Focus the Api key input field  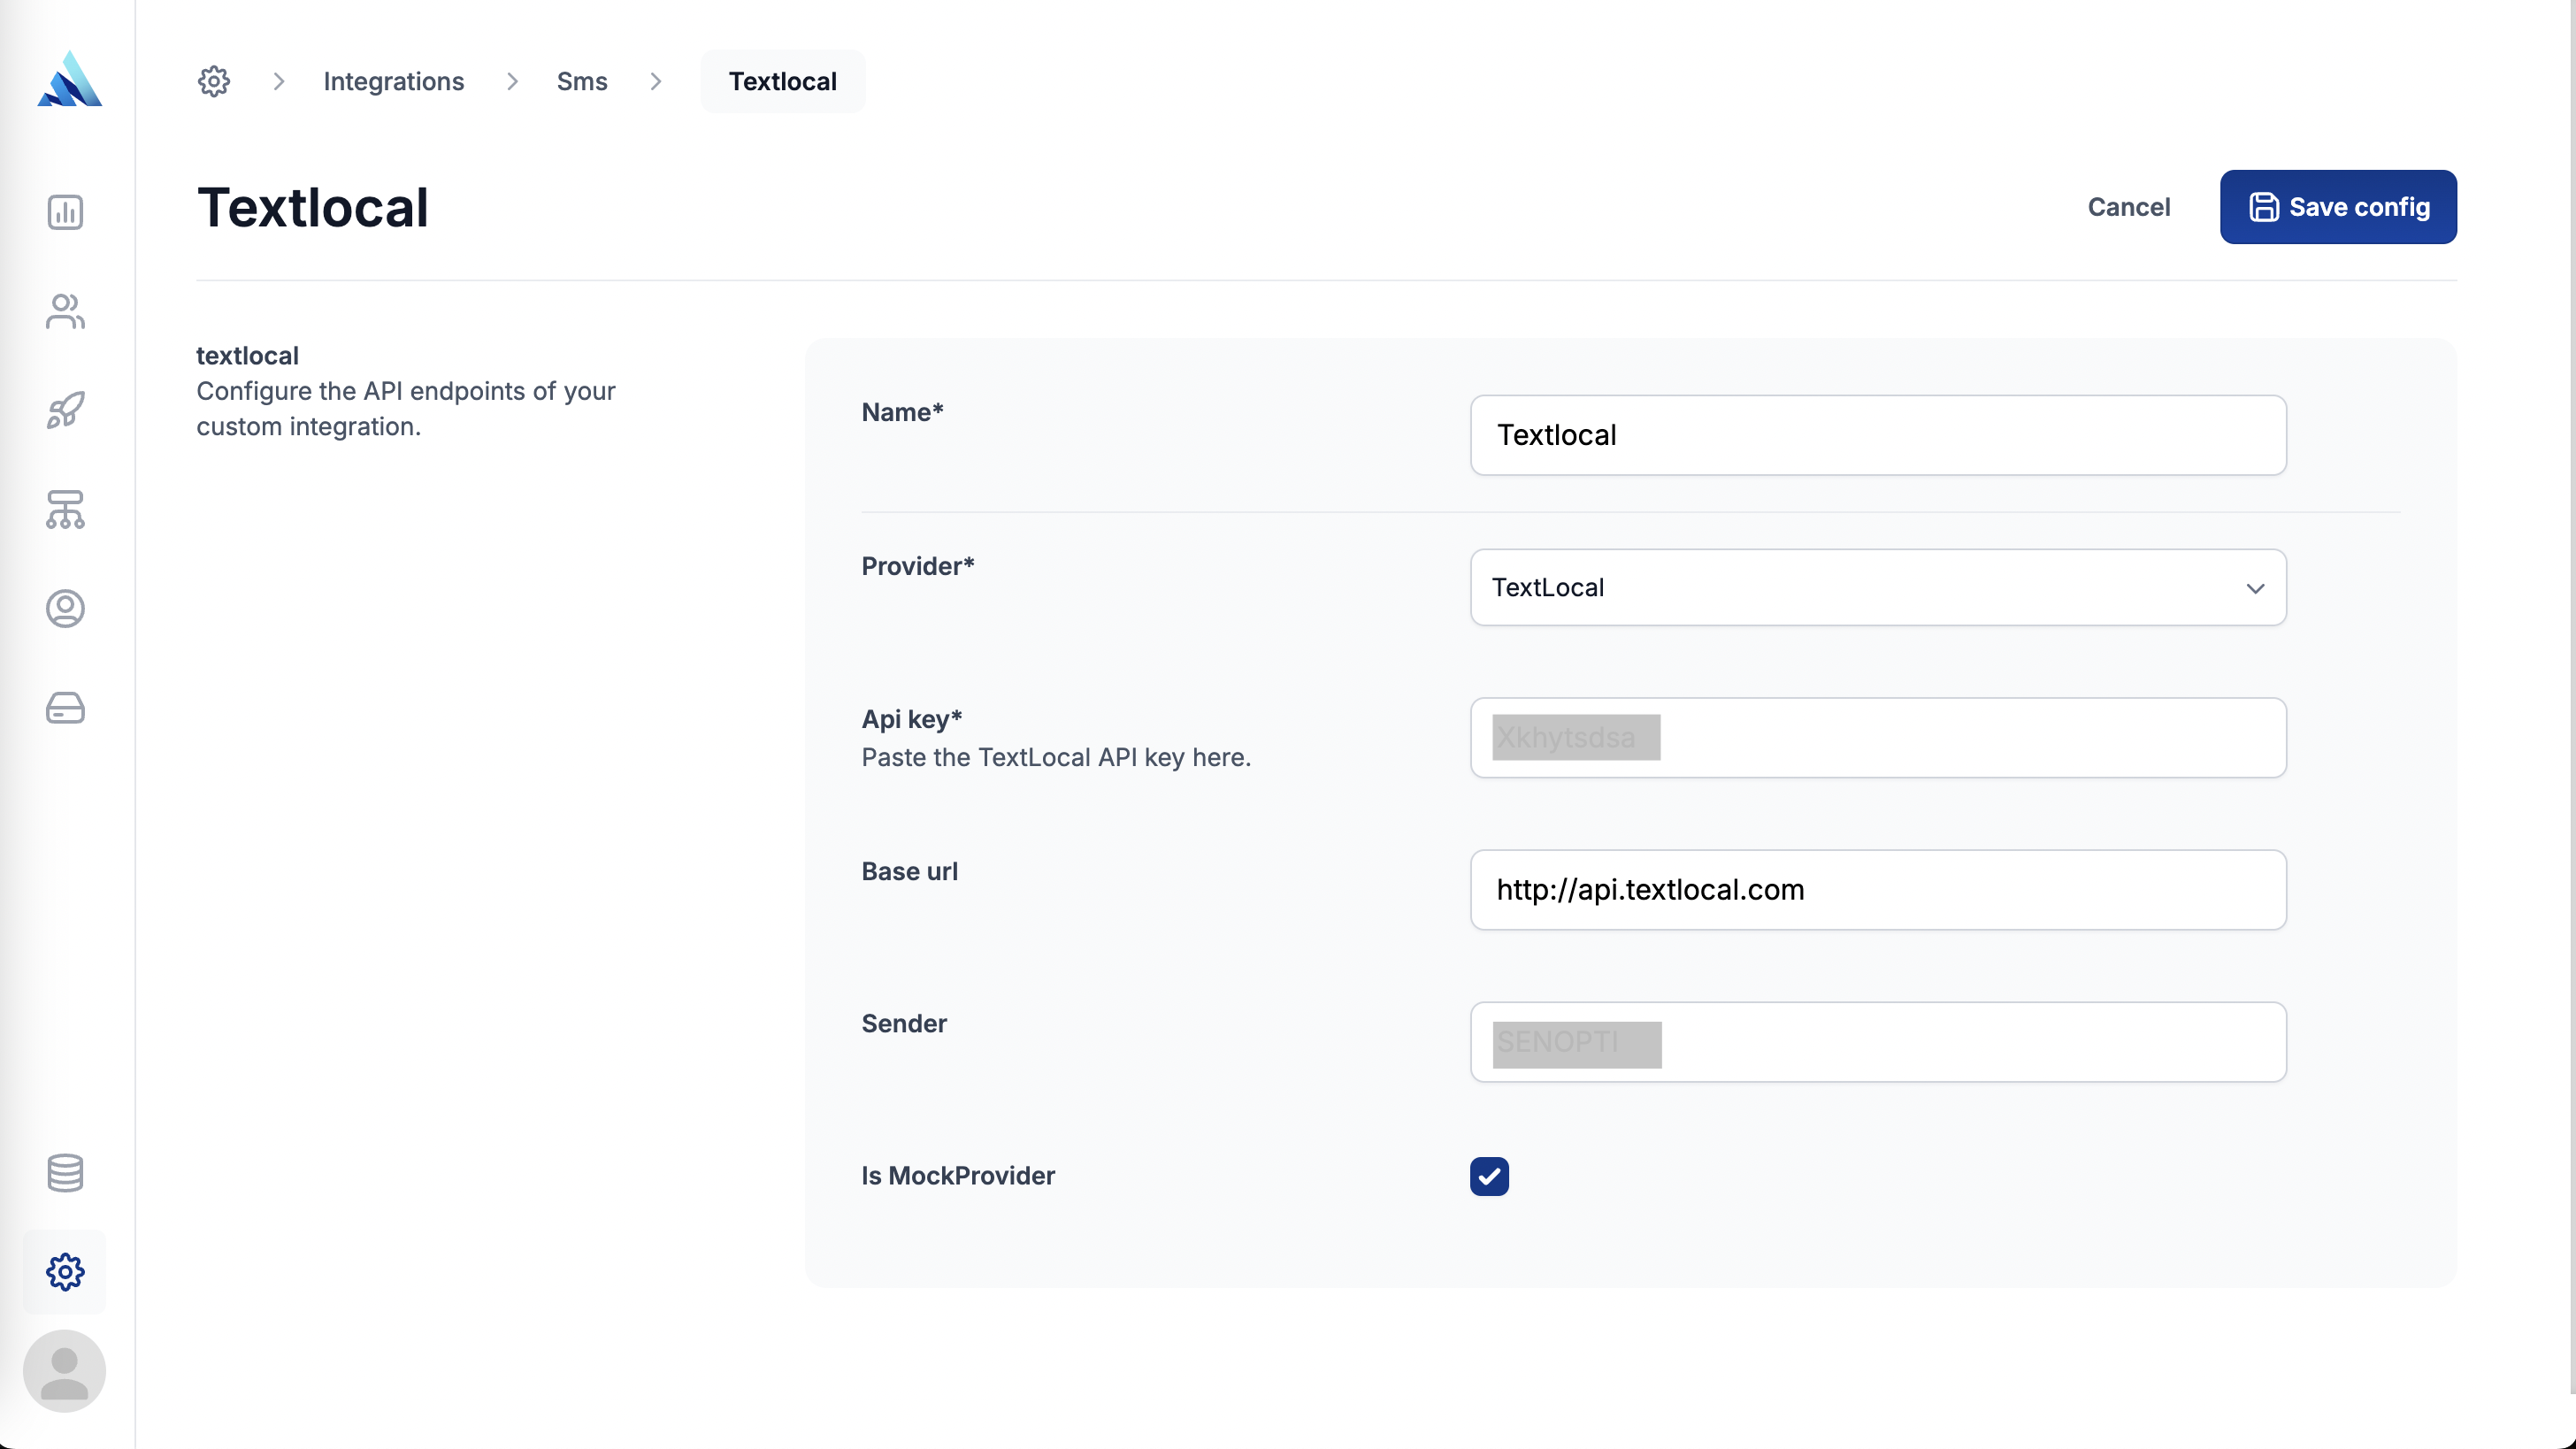(1877, 737)
